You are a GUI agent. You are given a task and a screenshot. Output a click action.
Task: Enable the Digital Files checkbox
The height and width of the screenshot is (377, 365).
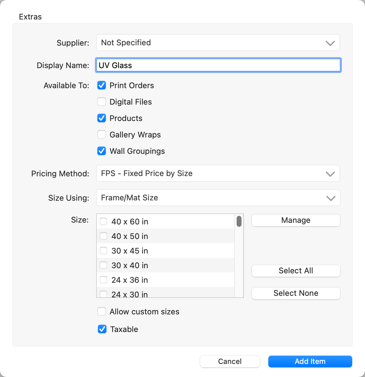click(x=102, y=102)
